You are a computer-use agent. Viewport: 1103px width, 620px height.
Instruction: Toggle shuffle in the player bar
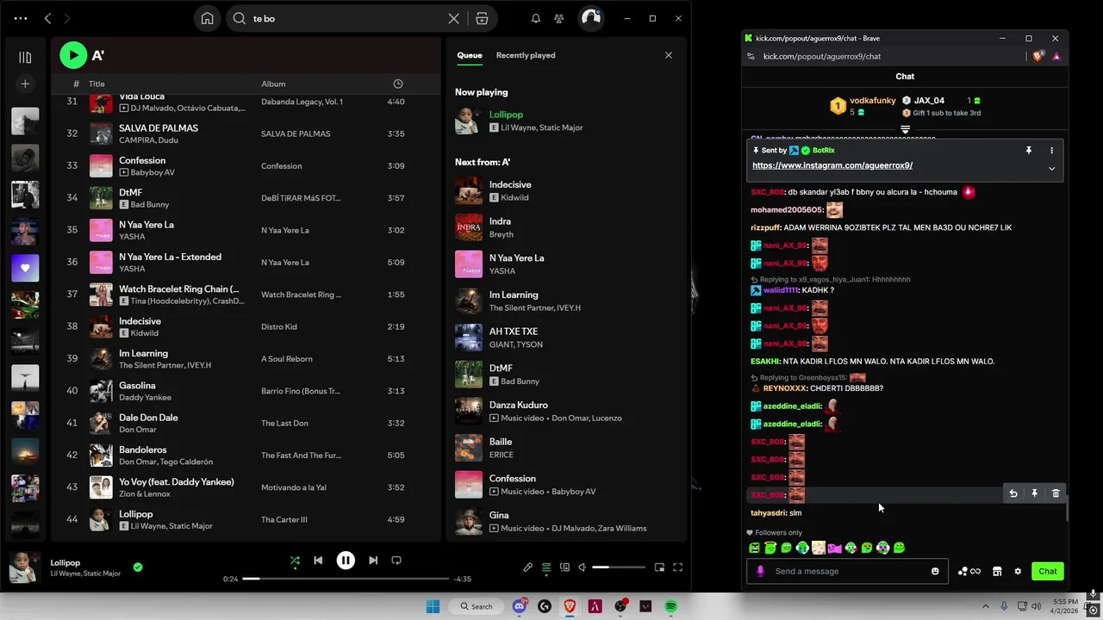[x=295, y=561]
